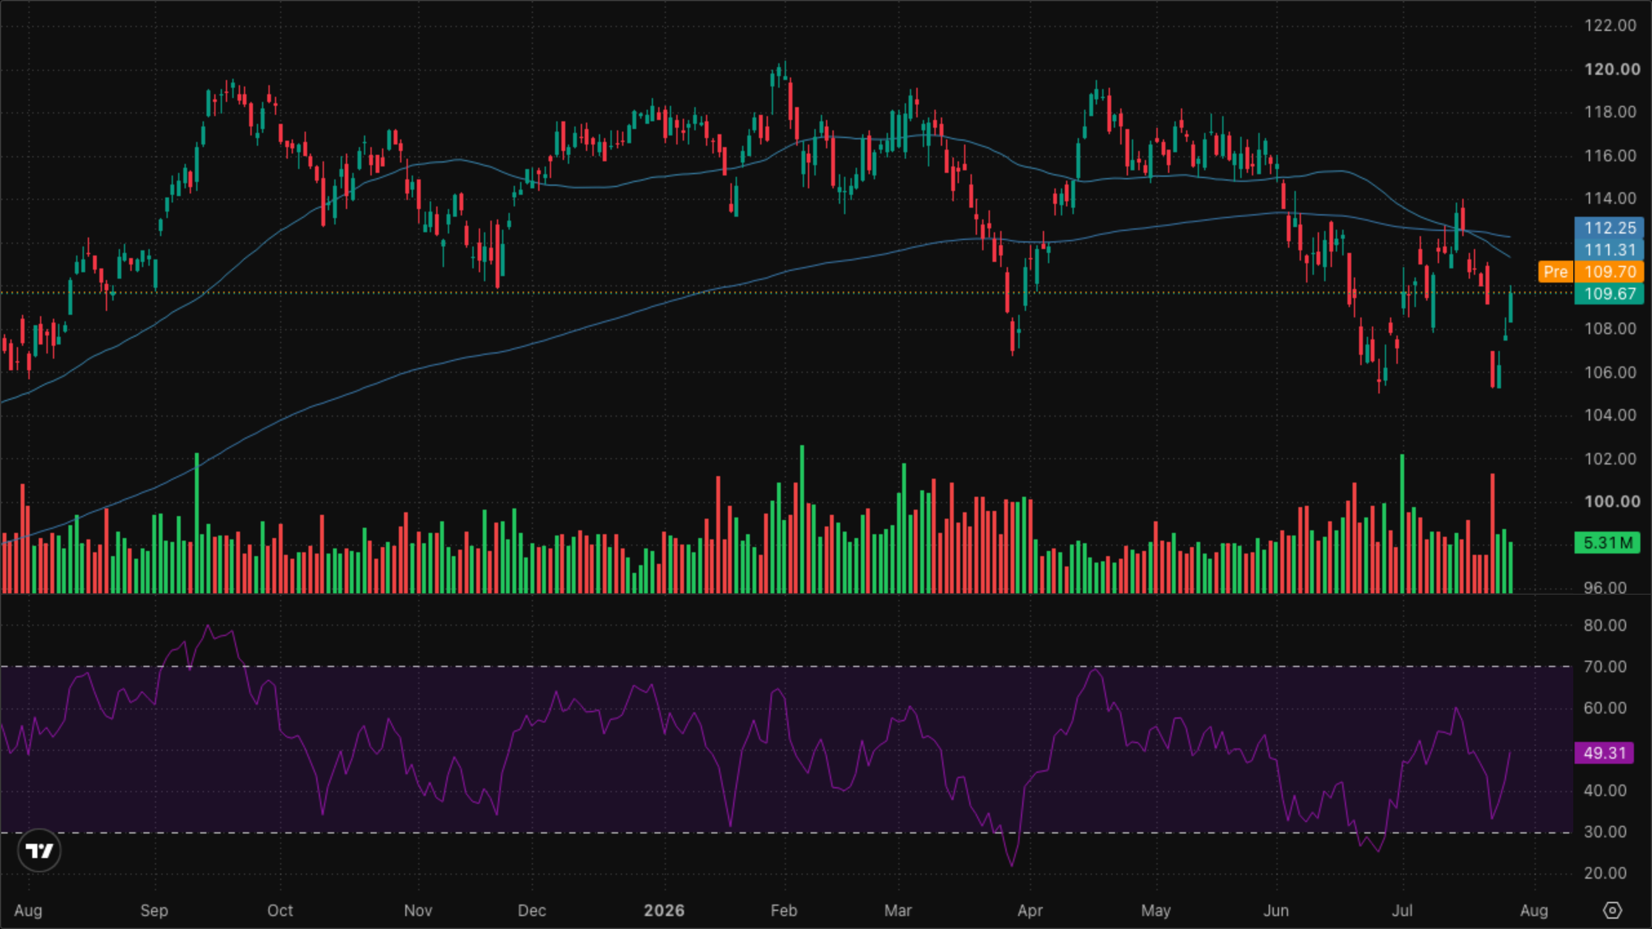The height and width of the screenshot is (929, 1652).
Task: Click the Apr label on the time axis
Action: 1030,911
